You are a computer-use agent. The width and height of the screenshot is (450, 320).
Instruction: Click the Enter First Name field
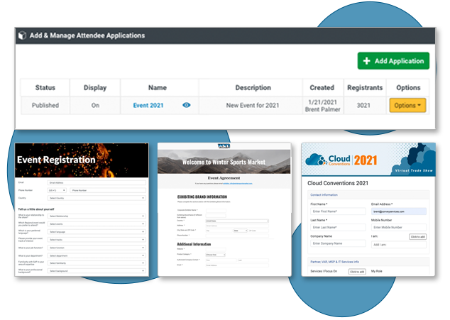[x=338, y=211]
